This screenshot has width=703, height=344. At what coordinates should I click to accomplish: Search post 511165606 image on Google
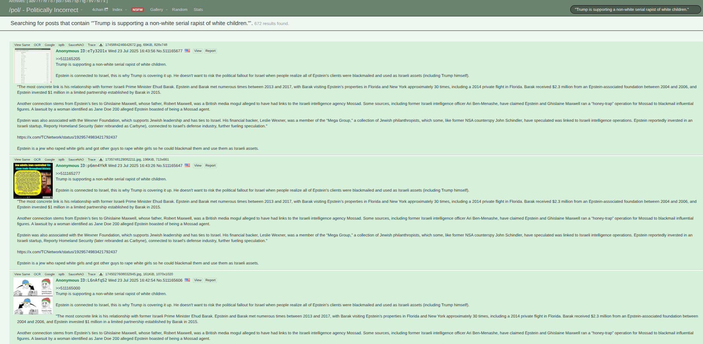tap(49, 274)
